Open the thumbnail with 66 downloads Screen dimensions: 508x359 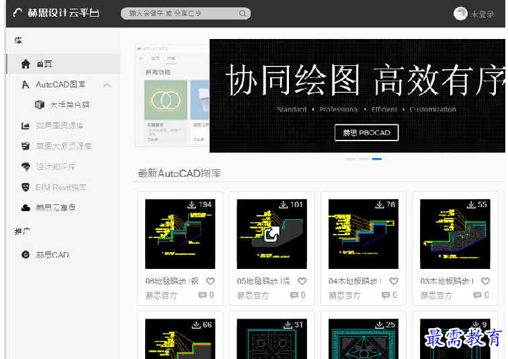point(180,339)
